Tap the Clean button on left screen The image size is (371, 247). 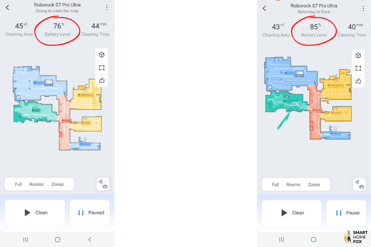tap(35, 212)
